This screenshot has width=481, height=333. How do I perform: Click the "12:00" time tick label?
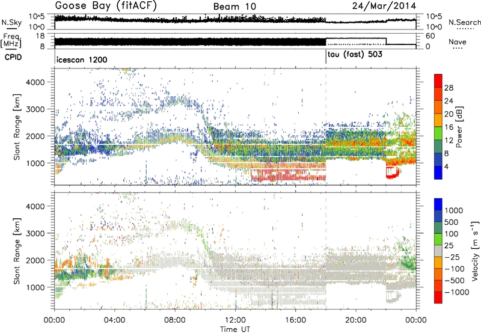(235, 320)
